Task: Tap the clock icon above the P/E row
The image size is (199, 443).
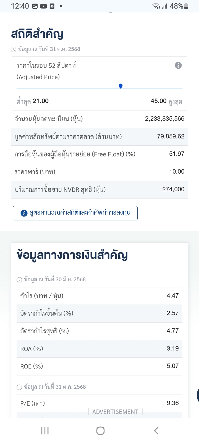Action: (19, 387)
